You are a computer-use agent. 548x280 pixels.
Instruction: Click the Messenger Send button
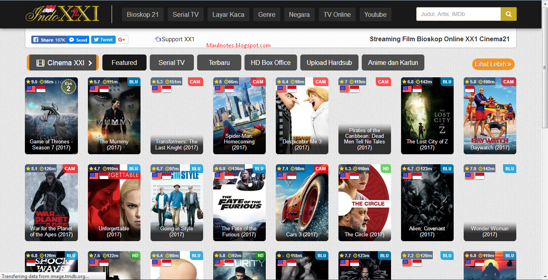[x=78, y=40]
